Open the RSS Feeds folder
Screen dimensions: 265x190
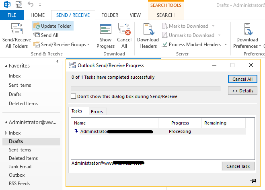pos(19,184)
